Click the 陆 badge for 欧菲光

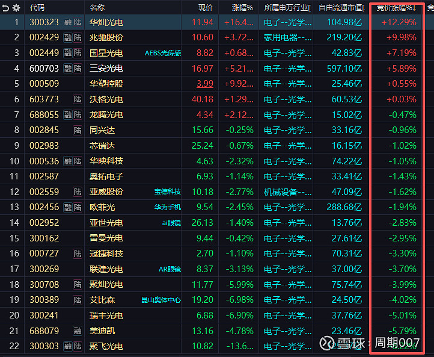[x=78, y=207]
